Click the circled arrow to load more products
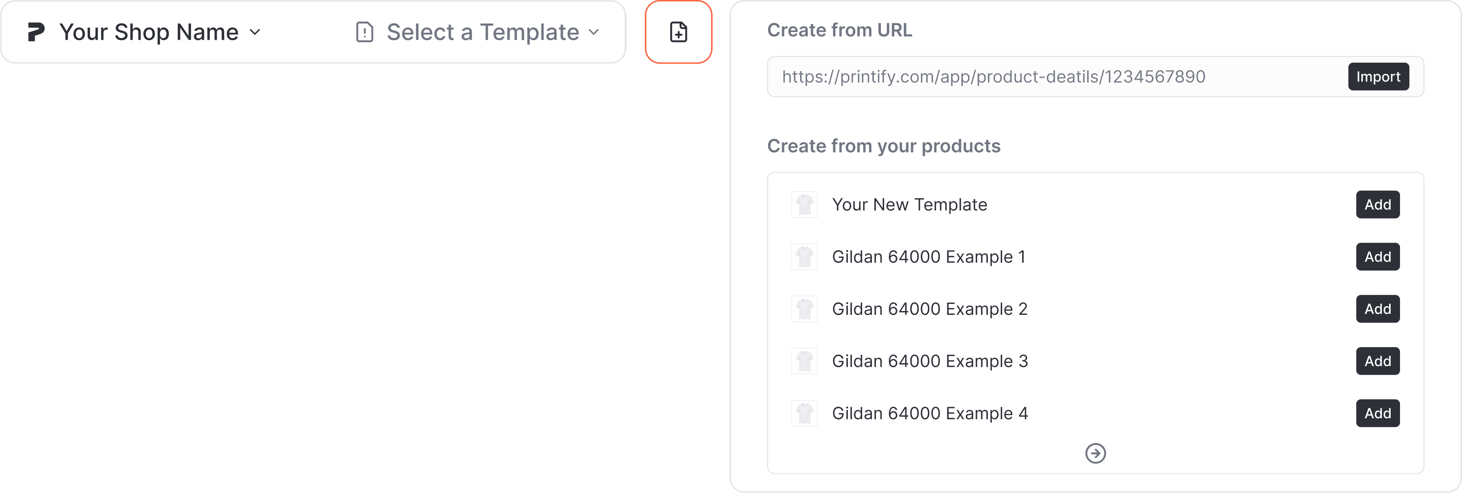Image resolution: width=1462 pixels, height=493 pixels. coord(1095,453)
